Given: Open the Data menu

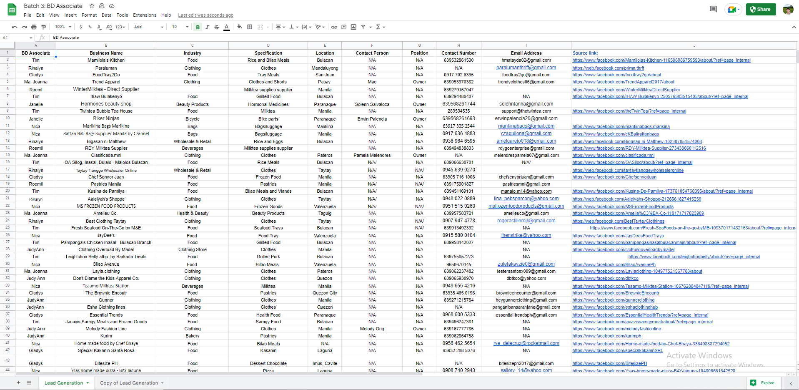Looking at the screenshot, I should pyautogui.click(x=106, y=15).
